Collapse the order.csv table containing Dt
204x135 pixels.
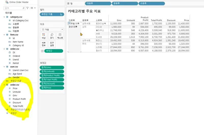4,49
